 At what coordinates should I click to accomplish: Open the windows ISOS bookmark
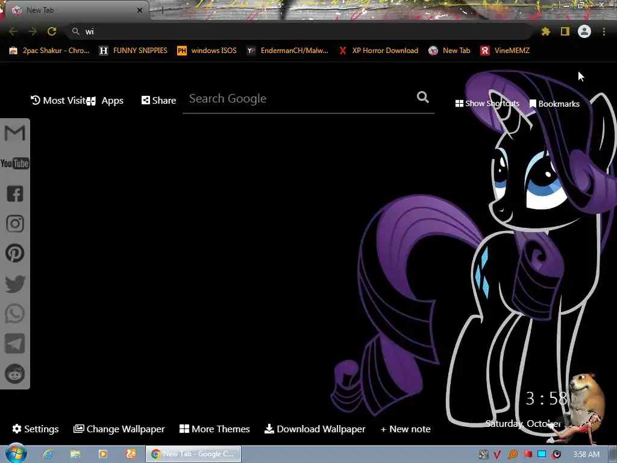pyautogui.click(x=207, y=51)
